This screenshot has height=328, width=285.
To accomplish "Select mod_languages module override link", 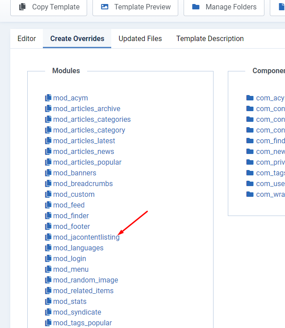I will point(78,248).
